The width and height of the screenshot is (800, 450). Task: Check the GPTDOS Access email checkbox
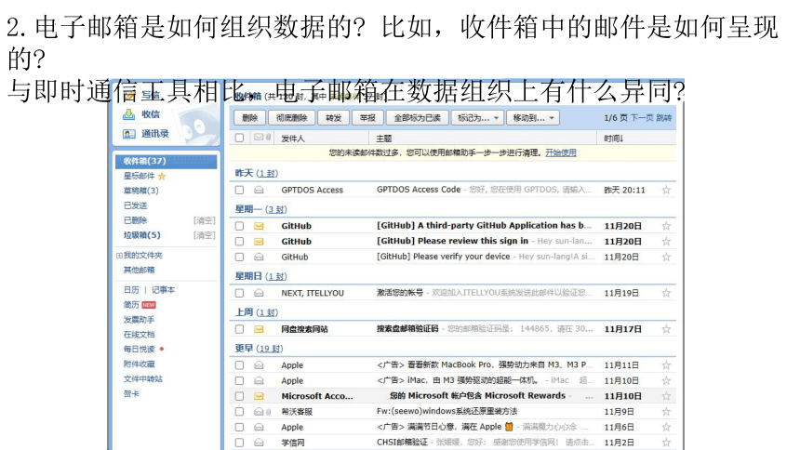[239, 190]
